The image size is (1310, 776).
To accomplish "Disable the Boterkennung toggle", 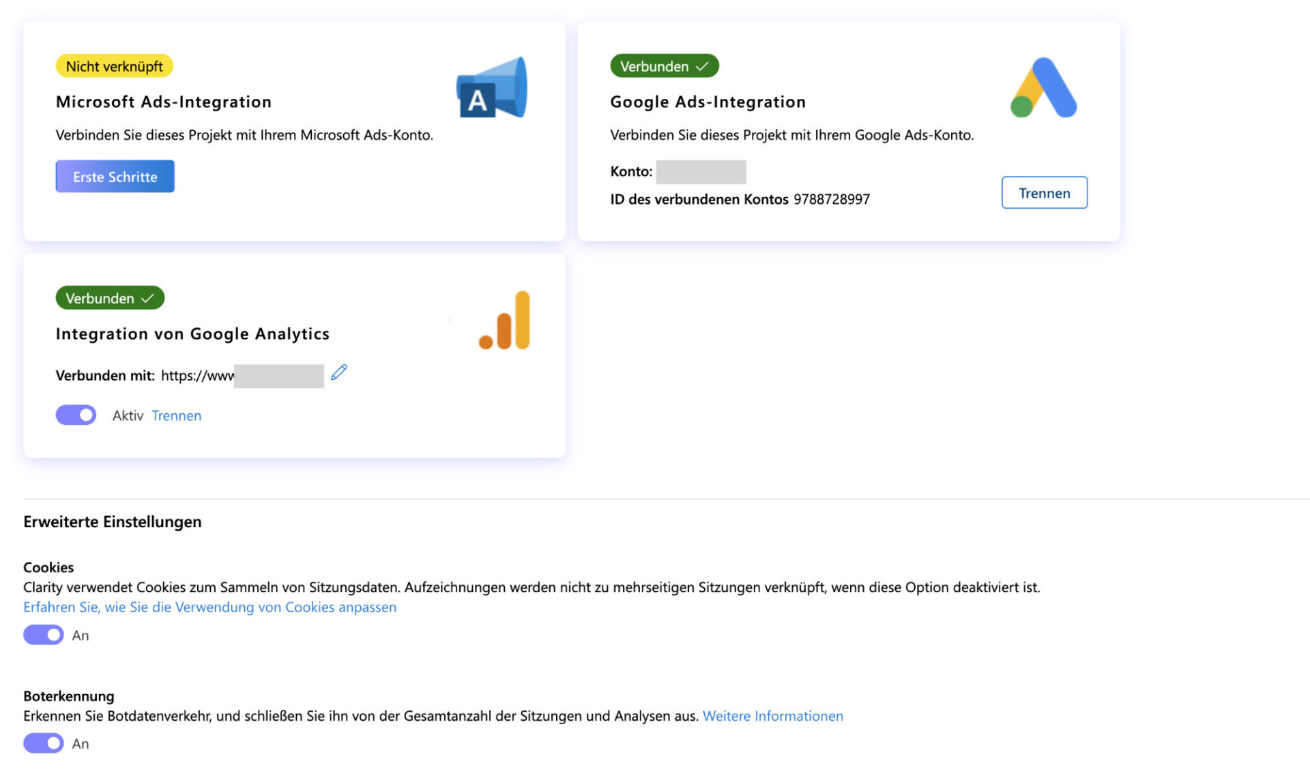I will (43, 743).
